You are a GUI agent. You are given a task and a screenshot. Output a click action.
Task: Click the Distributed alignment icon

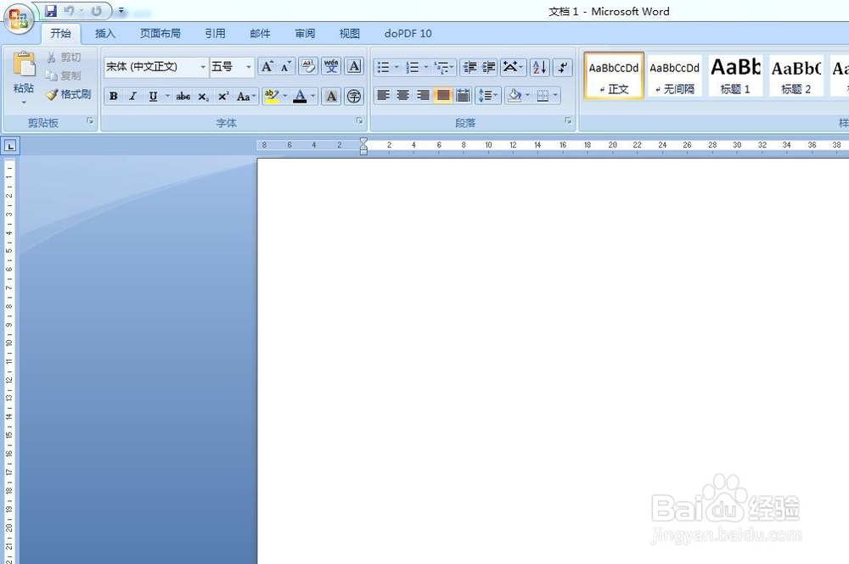tap(463, 96)
